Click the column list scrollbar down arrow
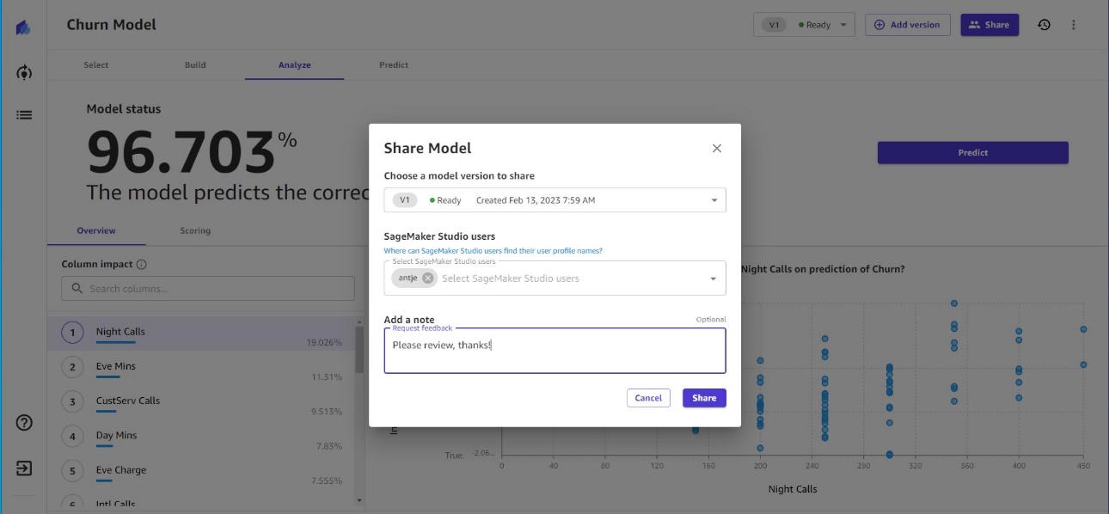1109x514 pixels. pyautogui.click(x=359, y=500)
